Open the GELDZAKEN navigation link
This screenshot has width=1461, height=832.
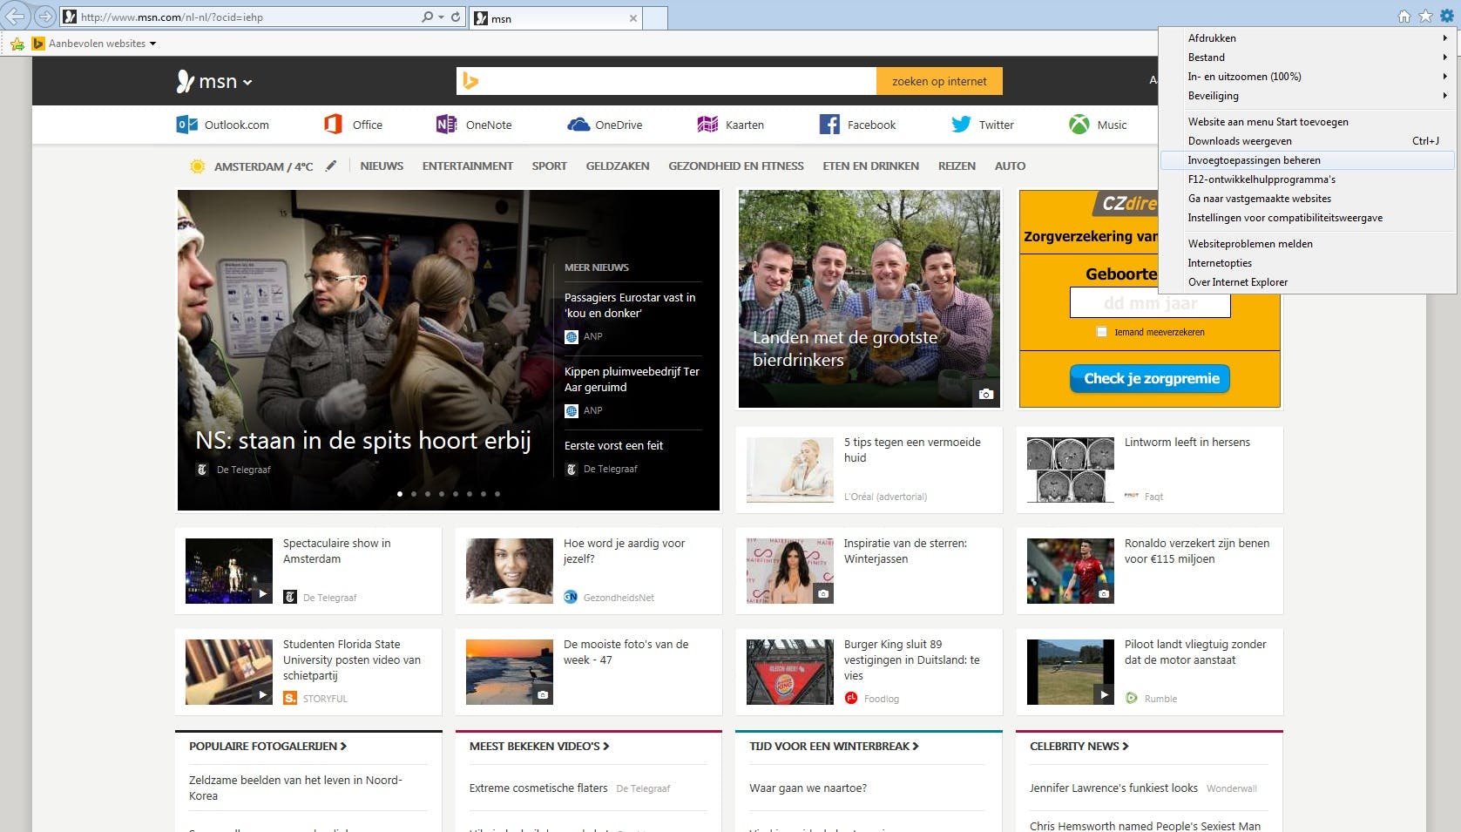(618, 166)
